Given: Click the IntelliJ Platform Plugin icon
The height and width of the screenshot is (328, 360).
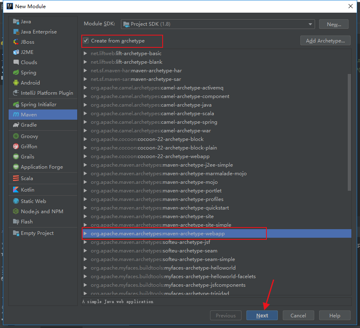Looking at the screenshot, I should pyautogui.click(x=16, y=93).
